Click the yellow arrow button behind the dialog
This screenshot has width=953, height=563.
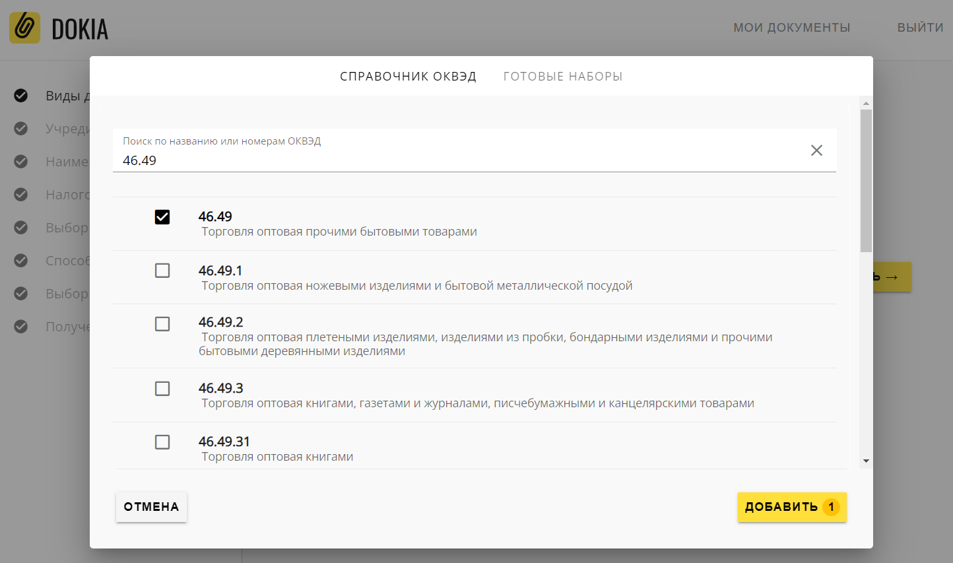tap(892, 277)
